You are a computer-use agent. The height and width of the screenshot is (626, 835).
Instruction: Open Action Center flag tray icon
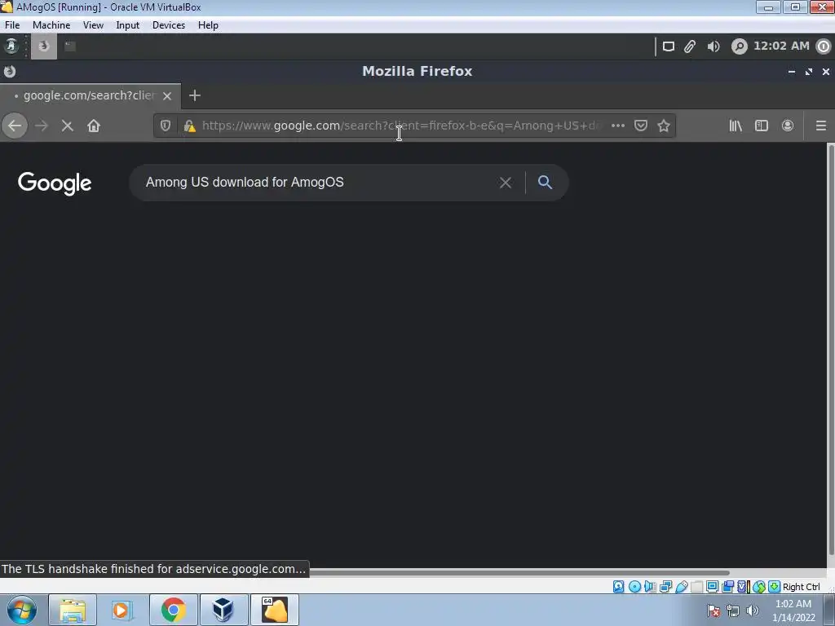click(714, 611)
